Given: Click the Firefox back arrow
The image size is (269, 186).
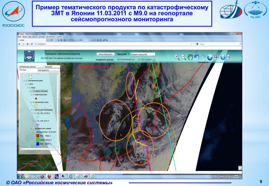Looking at the screenshot, I should [x=19, y=44].
